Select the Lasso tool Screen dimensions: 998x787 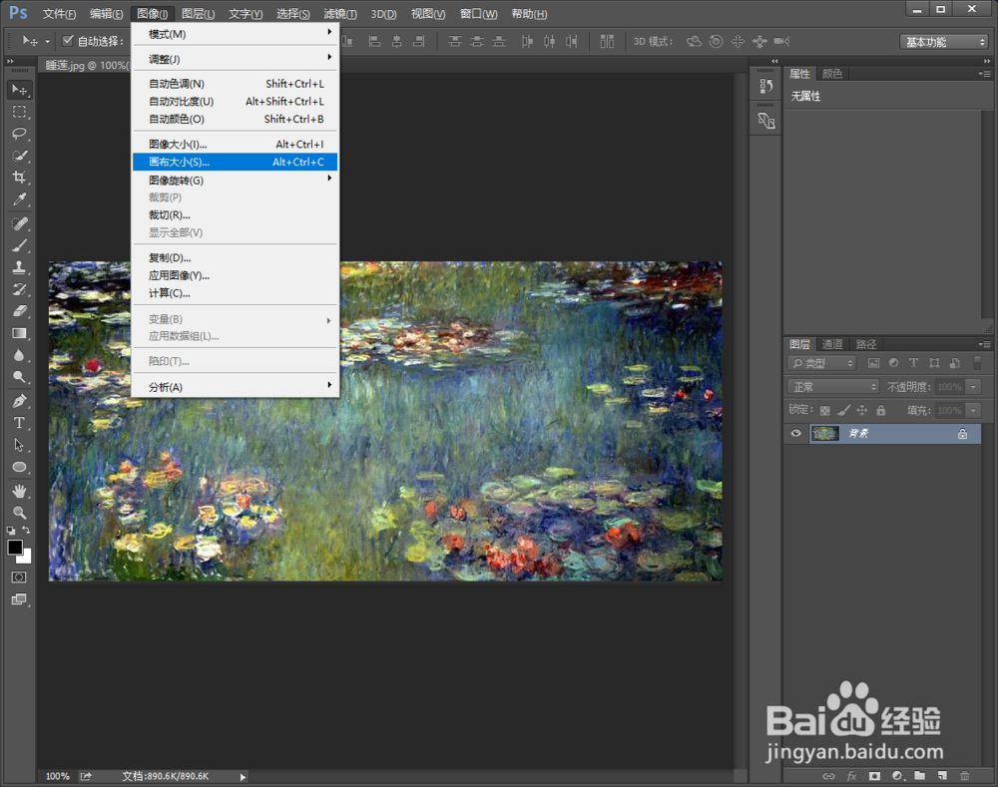click(19, 134)
